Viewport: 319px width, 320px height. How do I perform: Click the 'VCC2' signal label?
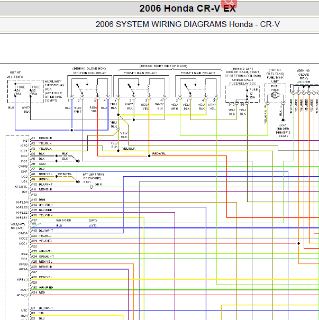pos(23,239)
